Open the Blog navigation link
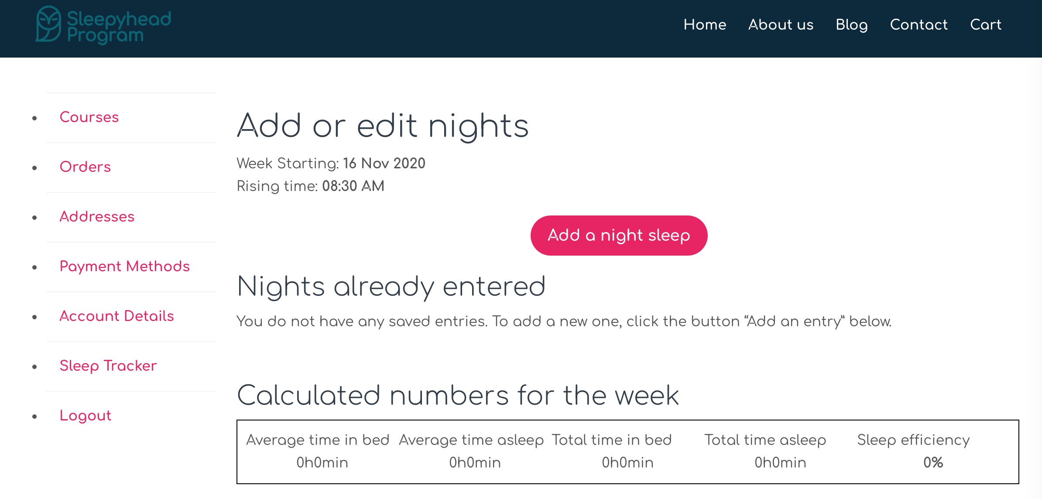This screenshot has height=499, width=1042. coord(852,25)
